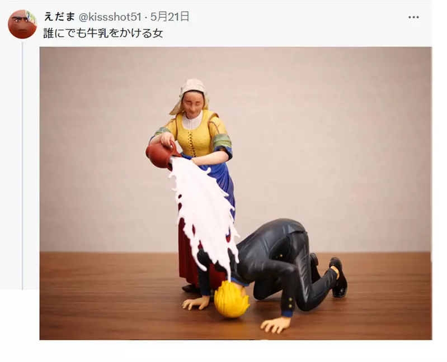Viewport: 447px width, 362px height.
Task: Click the milkmaid's blue apron in the photo
Action: tap(224, 182)
